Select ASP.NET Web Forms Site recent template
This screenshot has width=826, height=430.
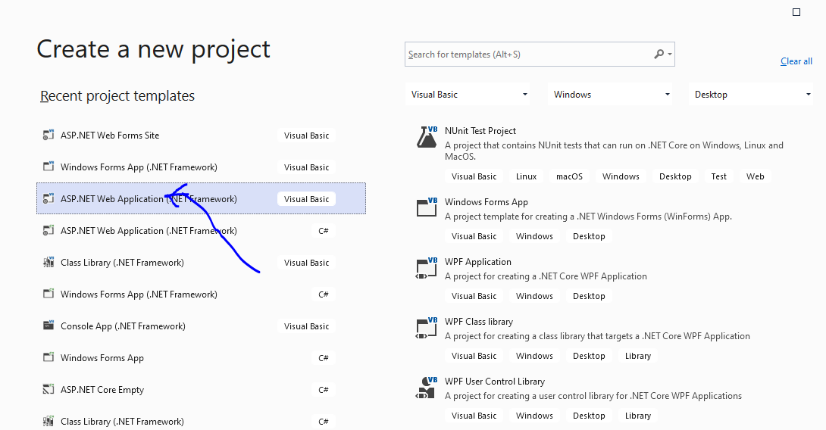pyautogui.click(x=202, y=136)
